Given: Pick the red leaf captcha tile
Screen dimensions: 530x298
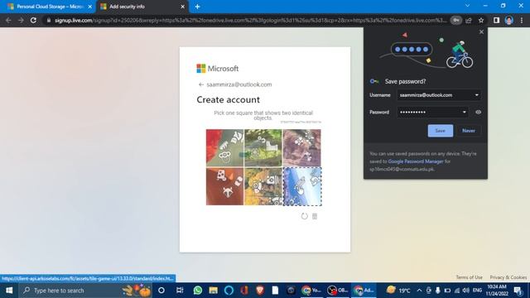Looking at the screenshot, I should click(224, 147).
